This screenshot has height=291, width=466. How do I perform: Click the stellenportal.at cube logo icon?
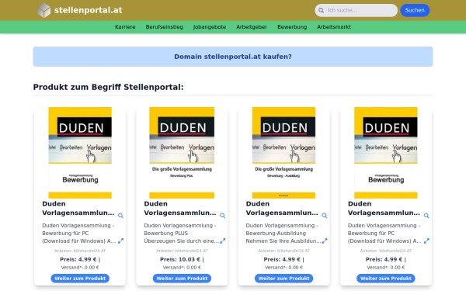pos(44,10)
